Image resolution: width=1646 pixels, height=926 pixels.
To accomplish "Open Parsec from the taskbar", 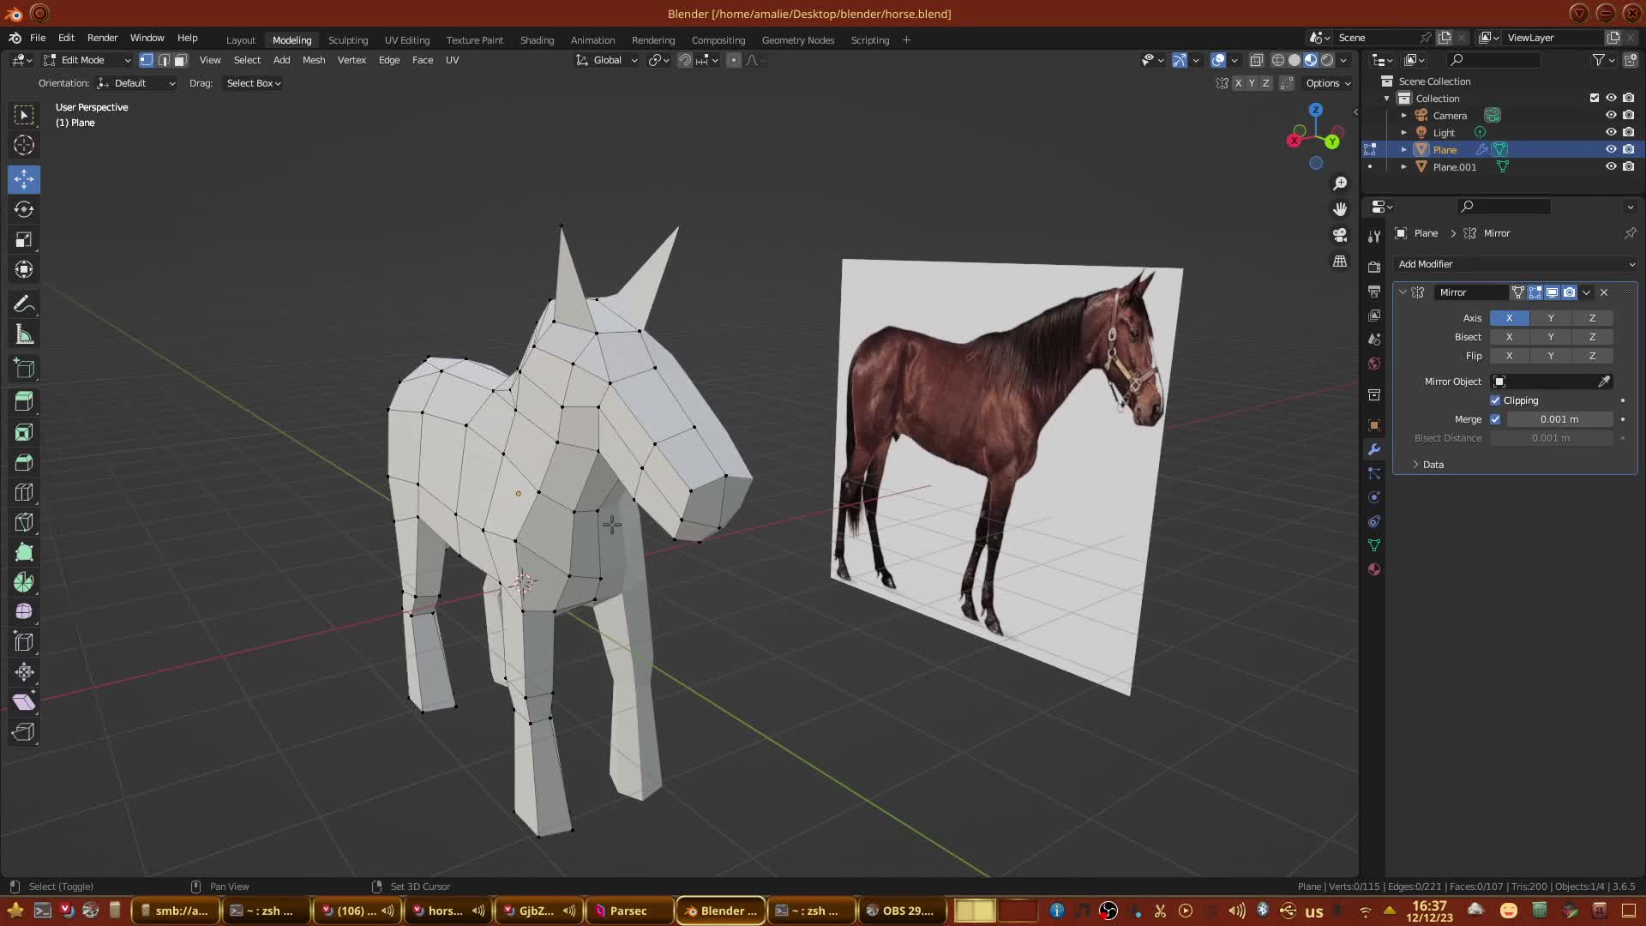I will (x=627, y=911).
